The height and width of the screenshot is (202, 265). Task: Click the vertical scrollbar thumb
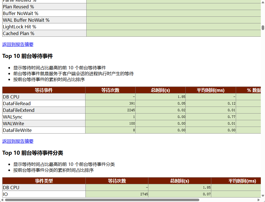click(263, 28)
